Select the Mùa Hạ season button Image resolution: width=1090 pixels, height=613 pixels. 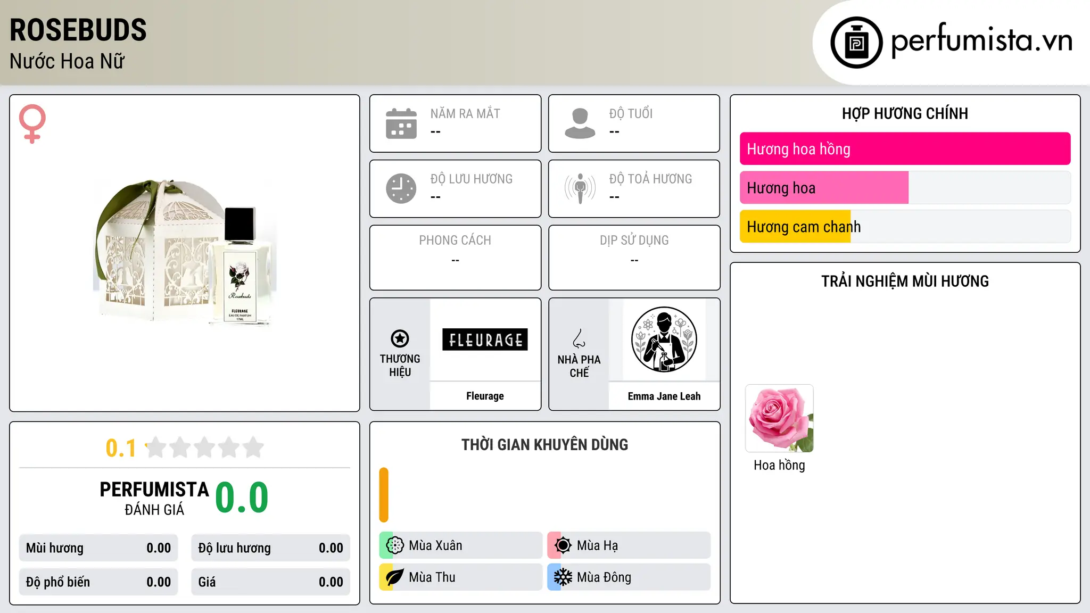tap(629, 545)
